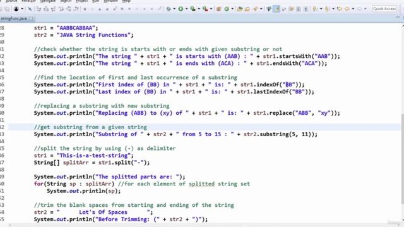The height and width of the screenshot is (227, 404).
Task: Open the Debug button dropdown arrow
Action: tap(174, 9)
